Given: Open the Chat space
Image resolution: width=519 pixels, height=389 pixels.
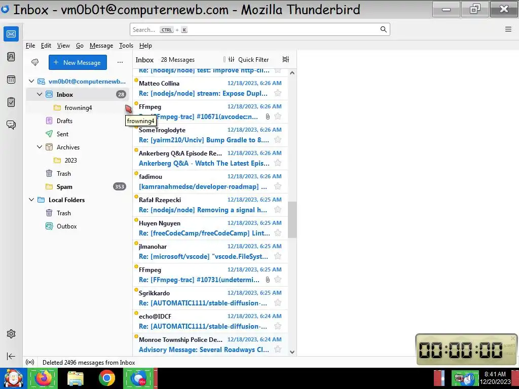Looking at the screenshot, I should coord(11,125).
